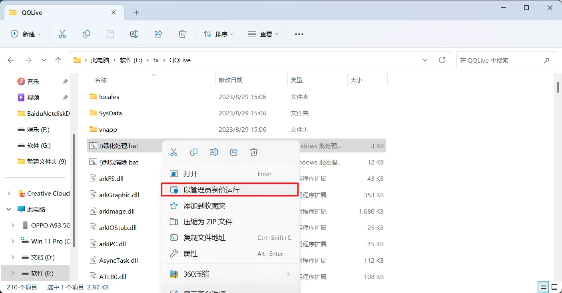The width and height of the screenshot is (562, 293).
Task: Choose 压缩为 ZIP 文件
Action: point(230,222)
